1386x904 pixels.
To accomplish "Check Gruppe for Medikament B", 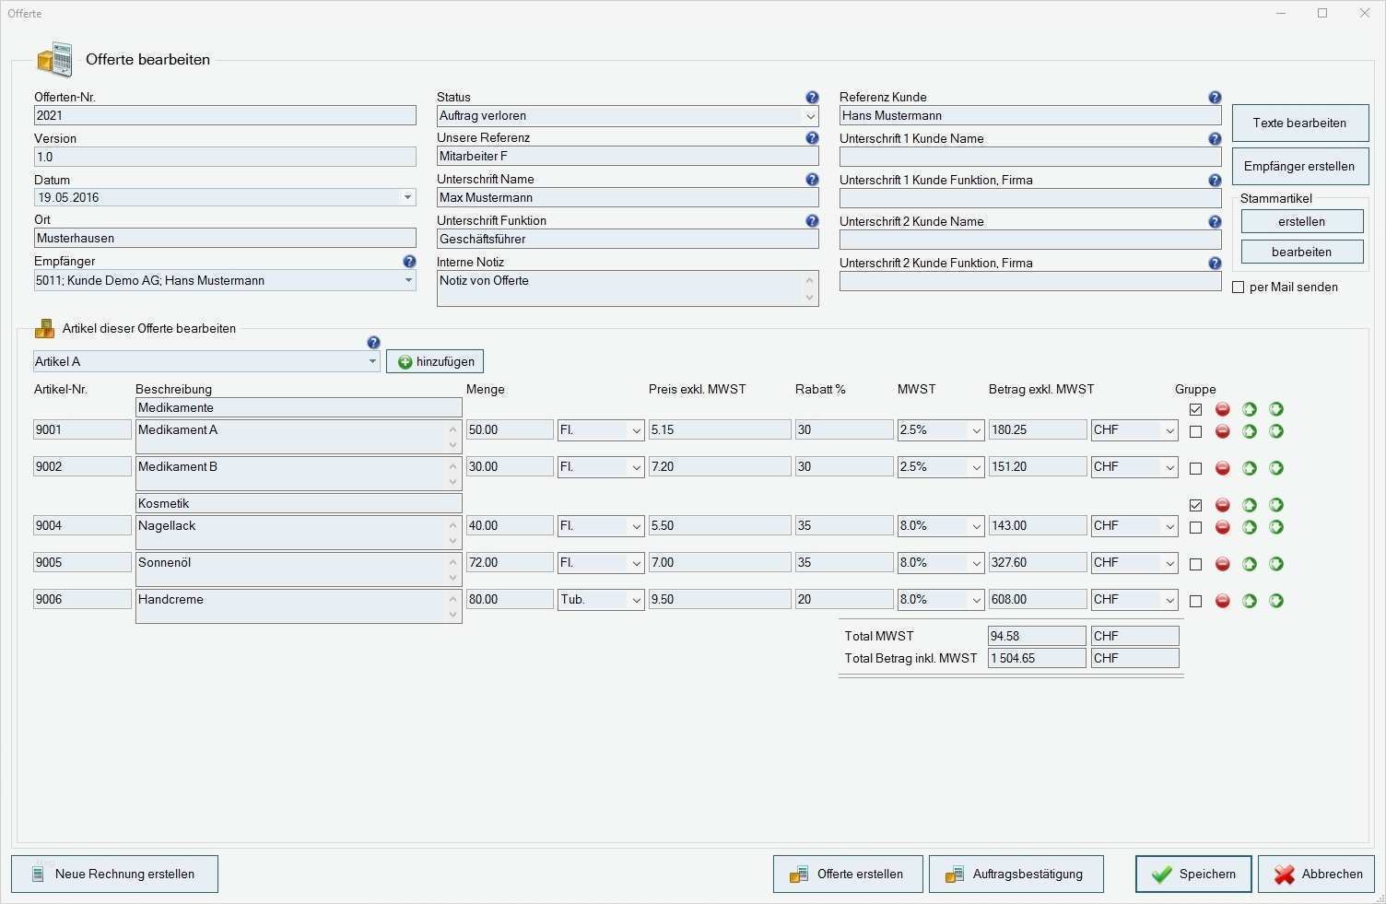I will (1195, 468).
